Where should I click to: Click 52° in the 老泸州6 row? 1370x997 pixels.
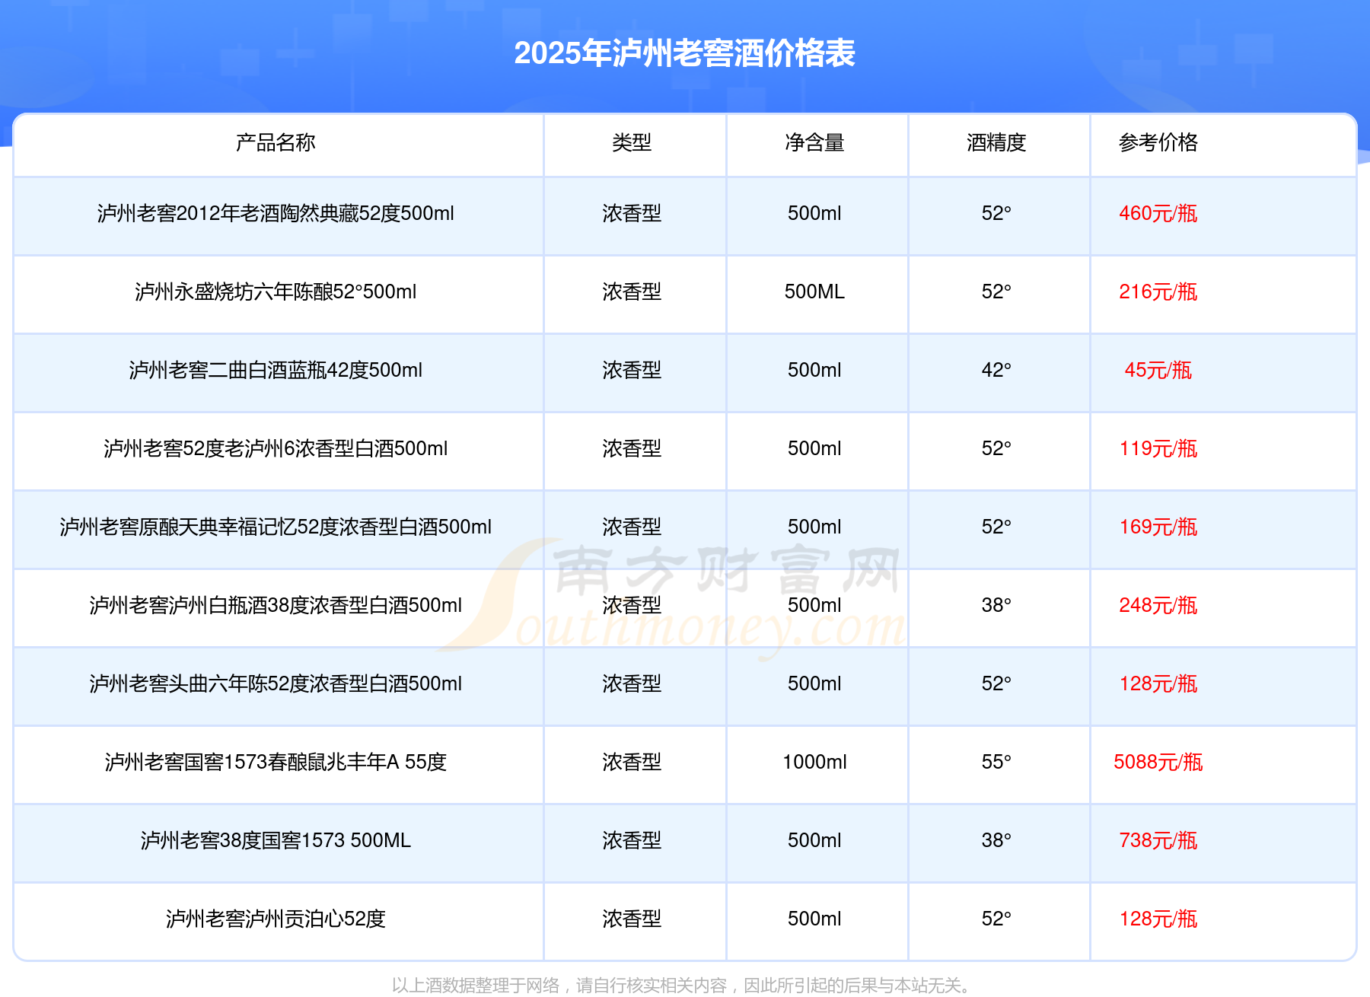(x=996, y=449)
